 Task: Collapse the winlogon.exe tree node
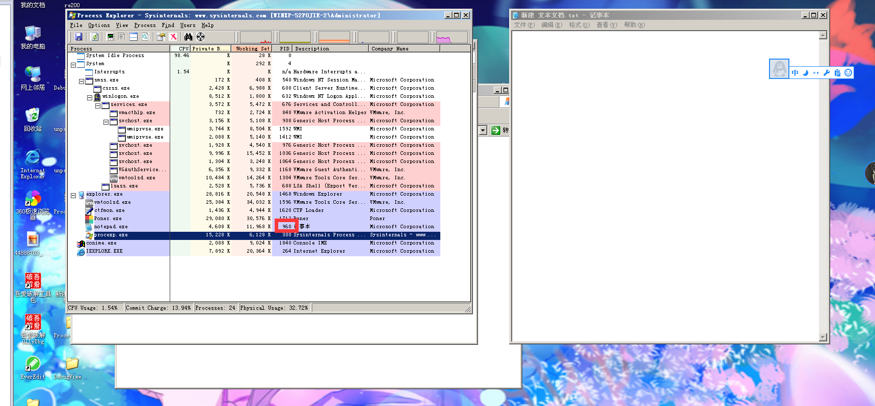(90, 98)
